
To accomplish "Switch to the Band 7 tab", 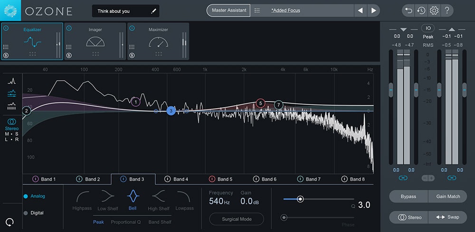I will click(313, 179).
